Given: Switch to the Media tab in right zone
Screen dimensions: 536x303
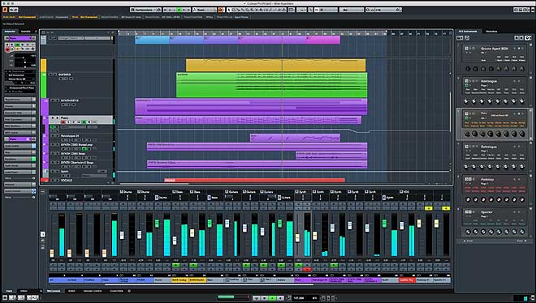Looking at the screenshot, I should (491, 32).
